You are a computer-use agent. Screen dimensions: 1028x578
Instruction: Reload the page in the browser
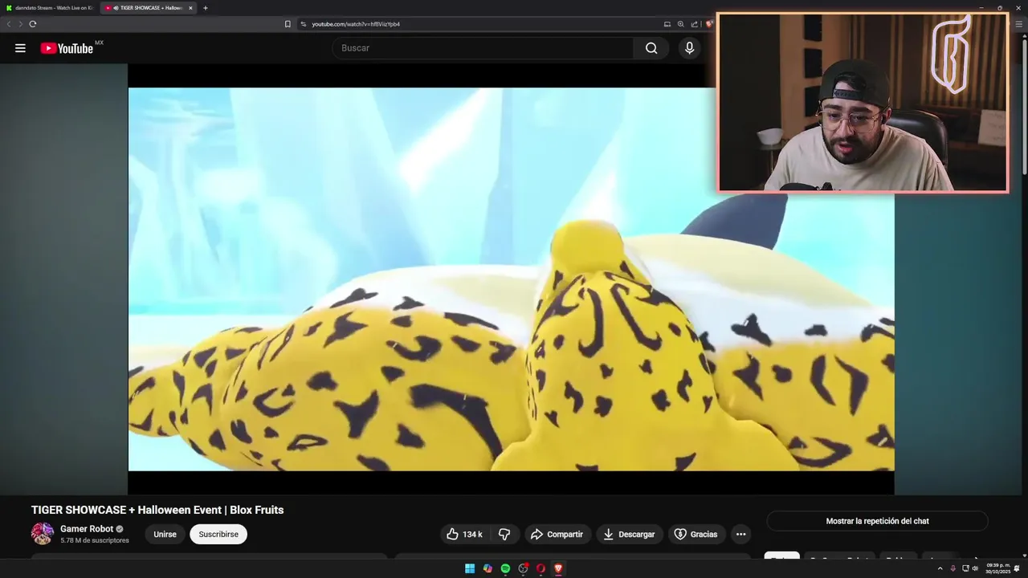[33, 24]
